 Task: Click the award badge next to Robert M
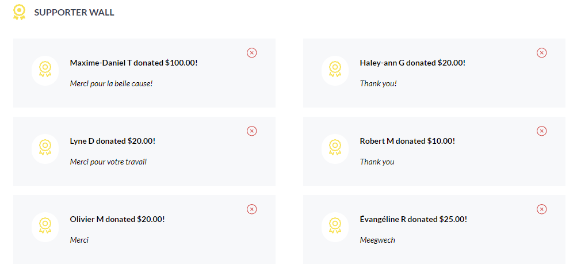pyautogui.click(x=335, y=148)
